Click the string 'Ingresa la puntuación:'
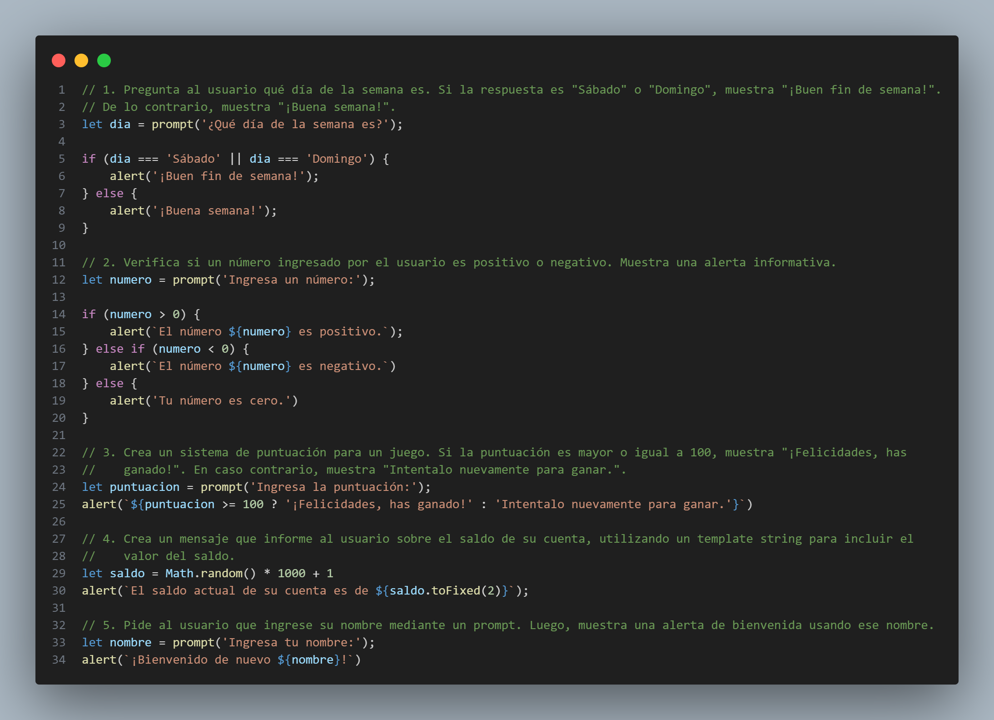 tap(333, 487)
